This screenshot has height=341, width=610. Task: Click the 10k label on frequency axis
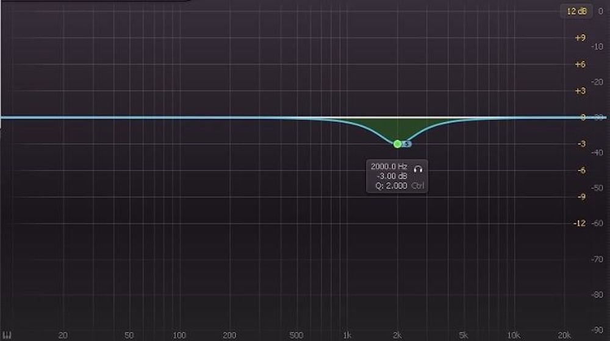(x=514, y=335)
